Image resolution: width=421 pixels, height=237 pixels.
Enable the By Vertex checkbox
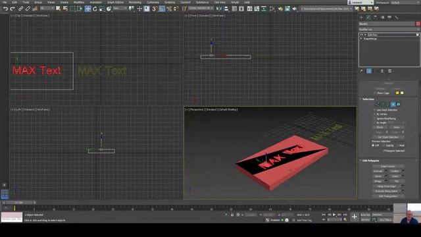[375, 114]
